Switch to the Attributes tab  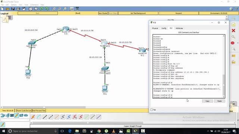(x=179, y=28)
